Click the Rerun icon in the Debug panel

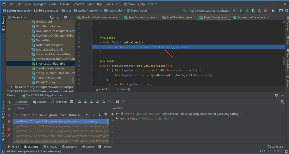(9, 102)
